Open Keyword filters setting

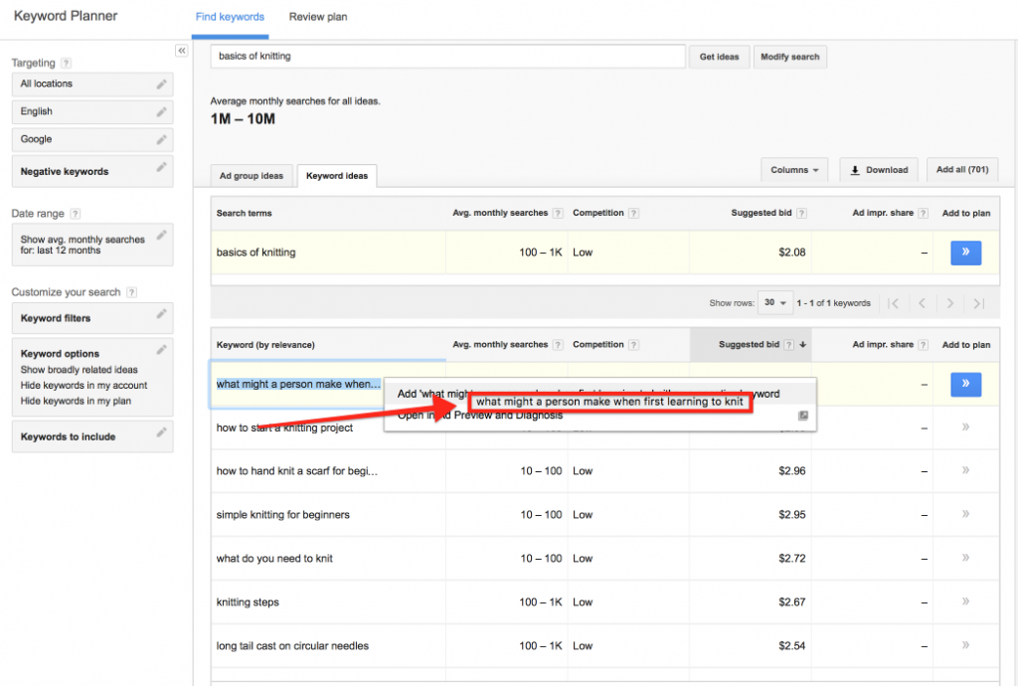[x=92, y=318]
